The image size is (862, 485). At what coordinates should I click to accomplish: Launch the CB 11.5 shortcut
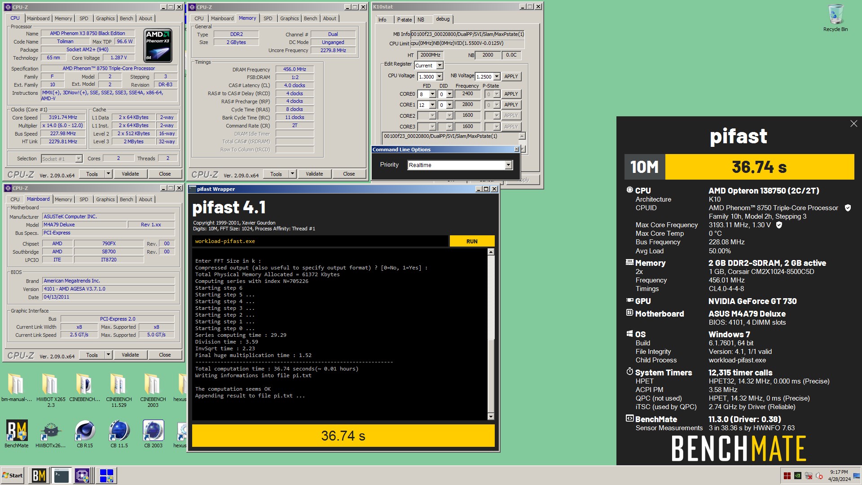(x=119, y=434)
